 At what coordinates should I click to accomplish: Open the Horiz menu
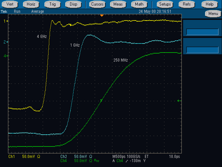coord(32,4)
